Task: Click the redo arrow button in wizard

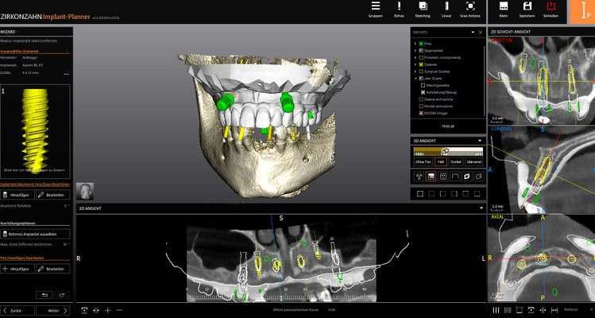Action: [x=62, y=295]
